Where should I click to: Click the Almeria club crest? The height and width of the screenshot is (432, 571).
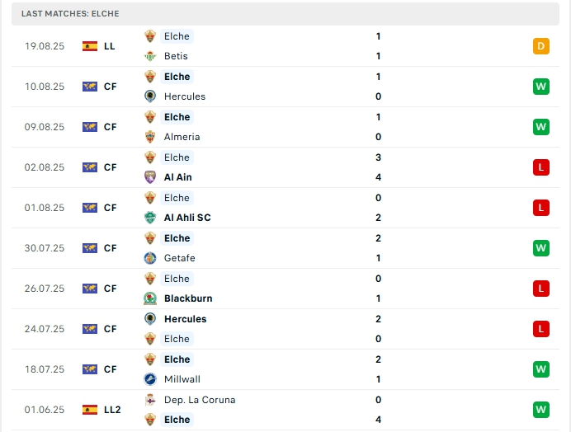(x=150, y=137)
